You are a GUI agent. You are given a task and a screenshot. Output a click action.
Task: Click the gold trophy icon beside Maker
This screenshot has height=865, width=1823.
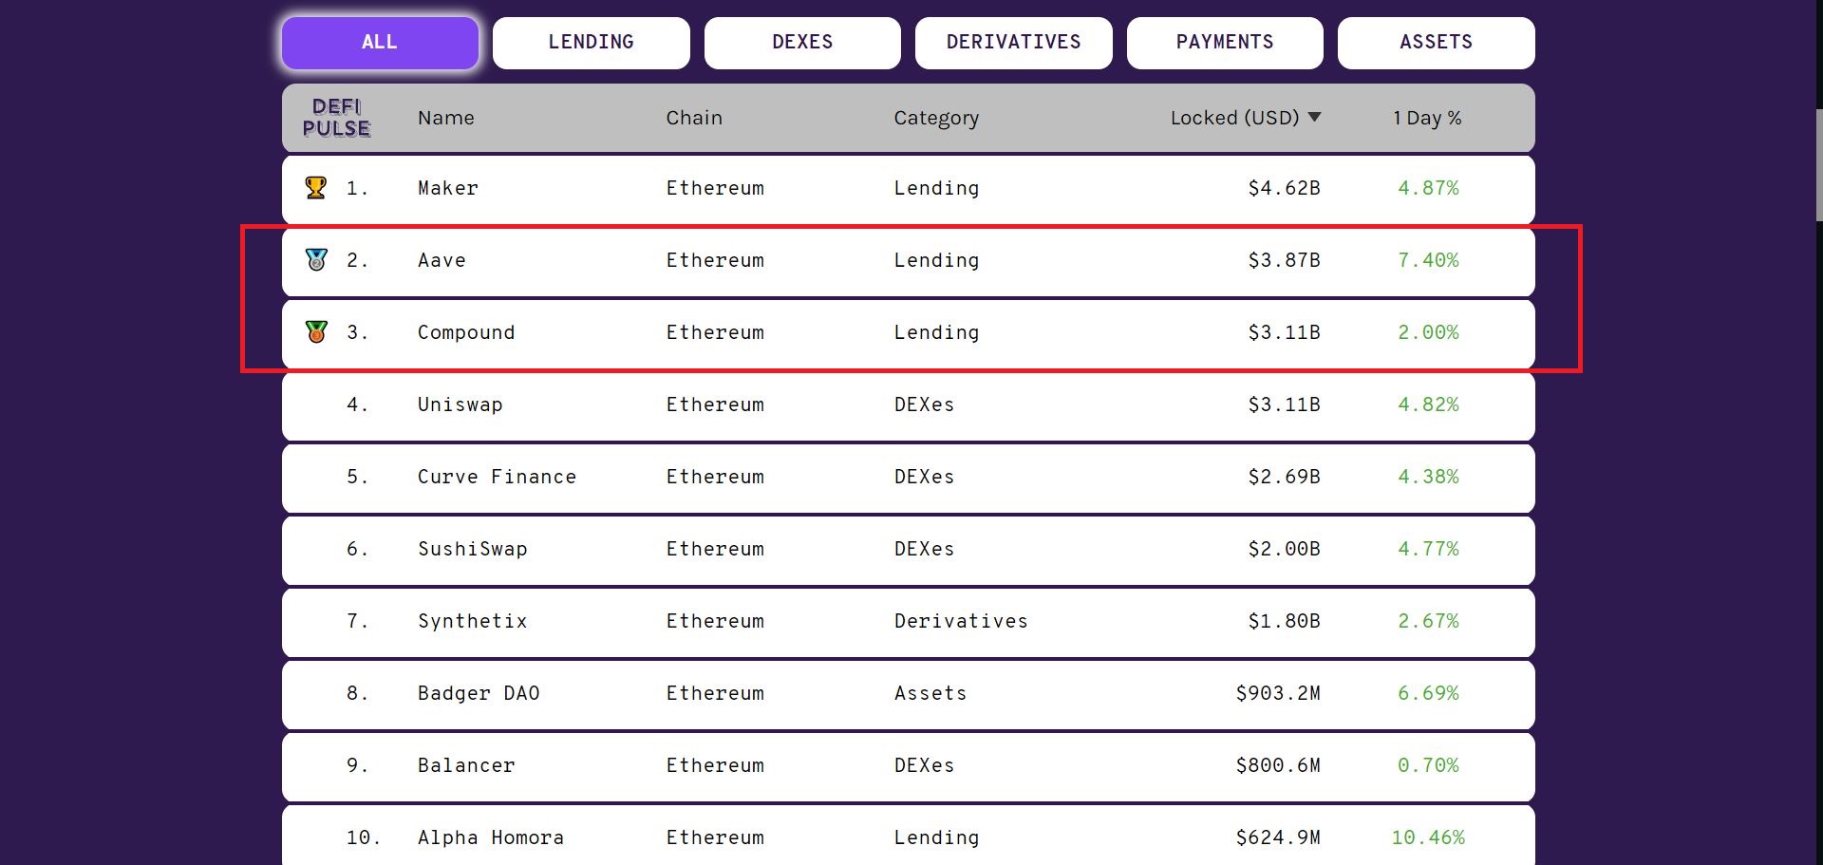tap(314, 188)
